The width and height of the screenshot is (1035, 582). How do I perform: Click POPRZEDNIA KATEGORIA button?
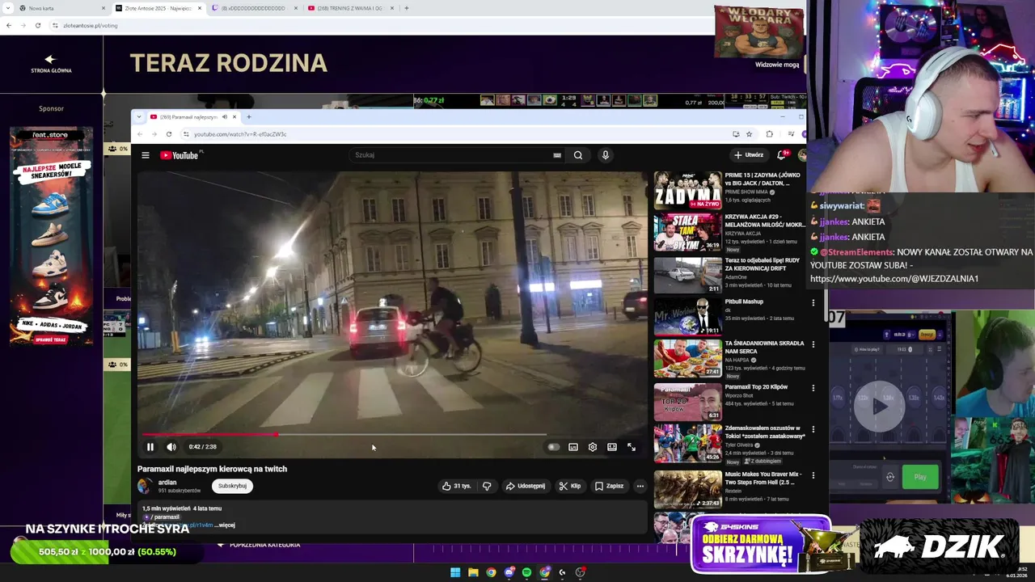click(258, 545)
